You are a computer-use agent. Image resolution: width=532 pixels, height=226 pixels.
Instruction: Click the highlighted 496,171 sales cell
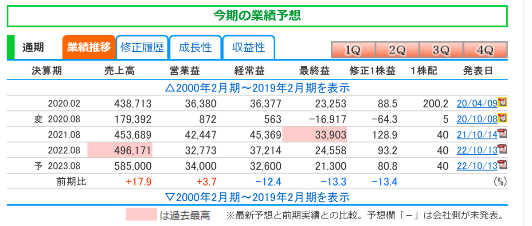120,150
